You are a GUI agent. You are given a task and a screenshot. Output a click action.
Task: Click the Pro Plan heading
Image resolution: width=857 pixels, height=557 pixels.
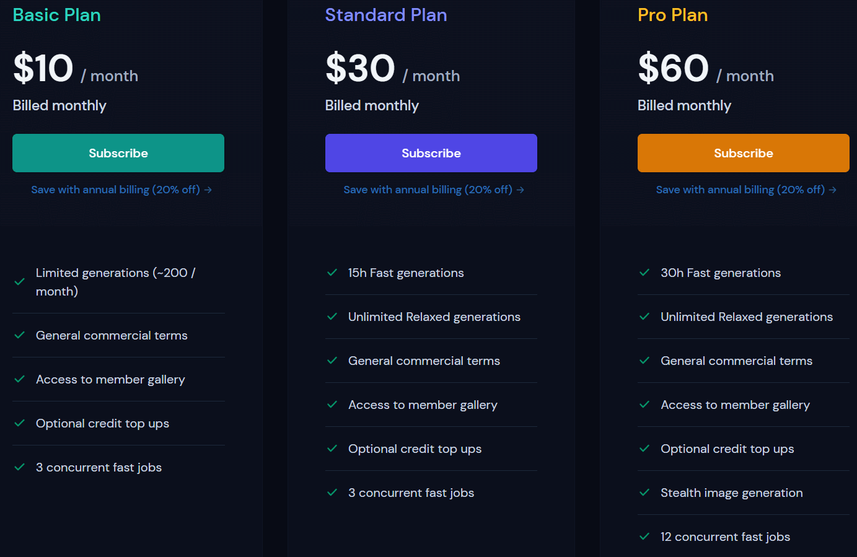(x=672, y=15)
